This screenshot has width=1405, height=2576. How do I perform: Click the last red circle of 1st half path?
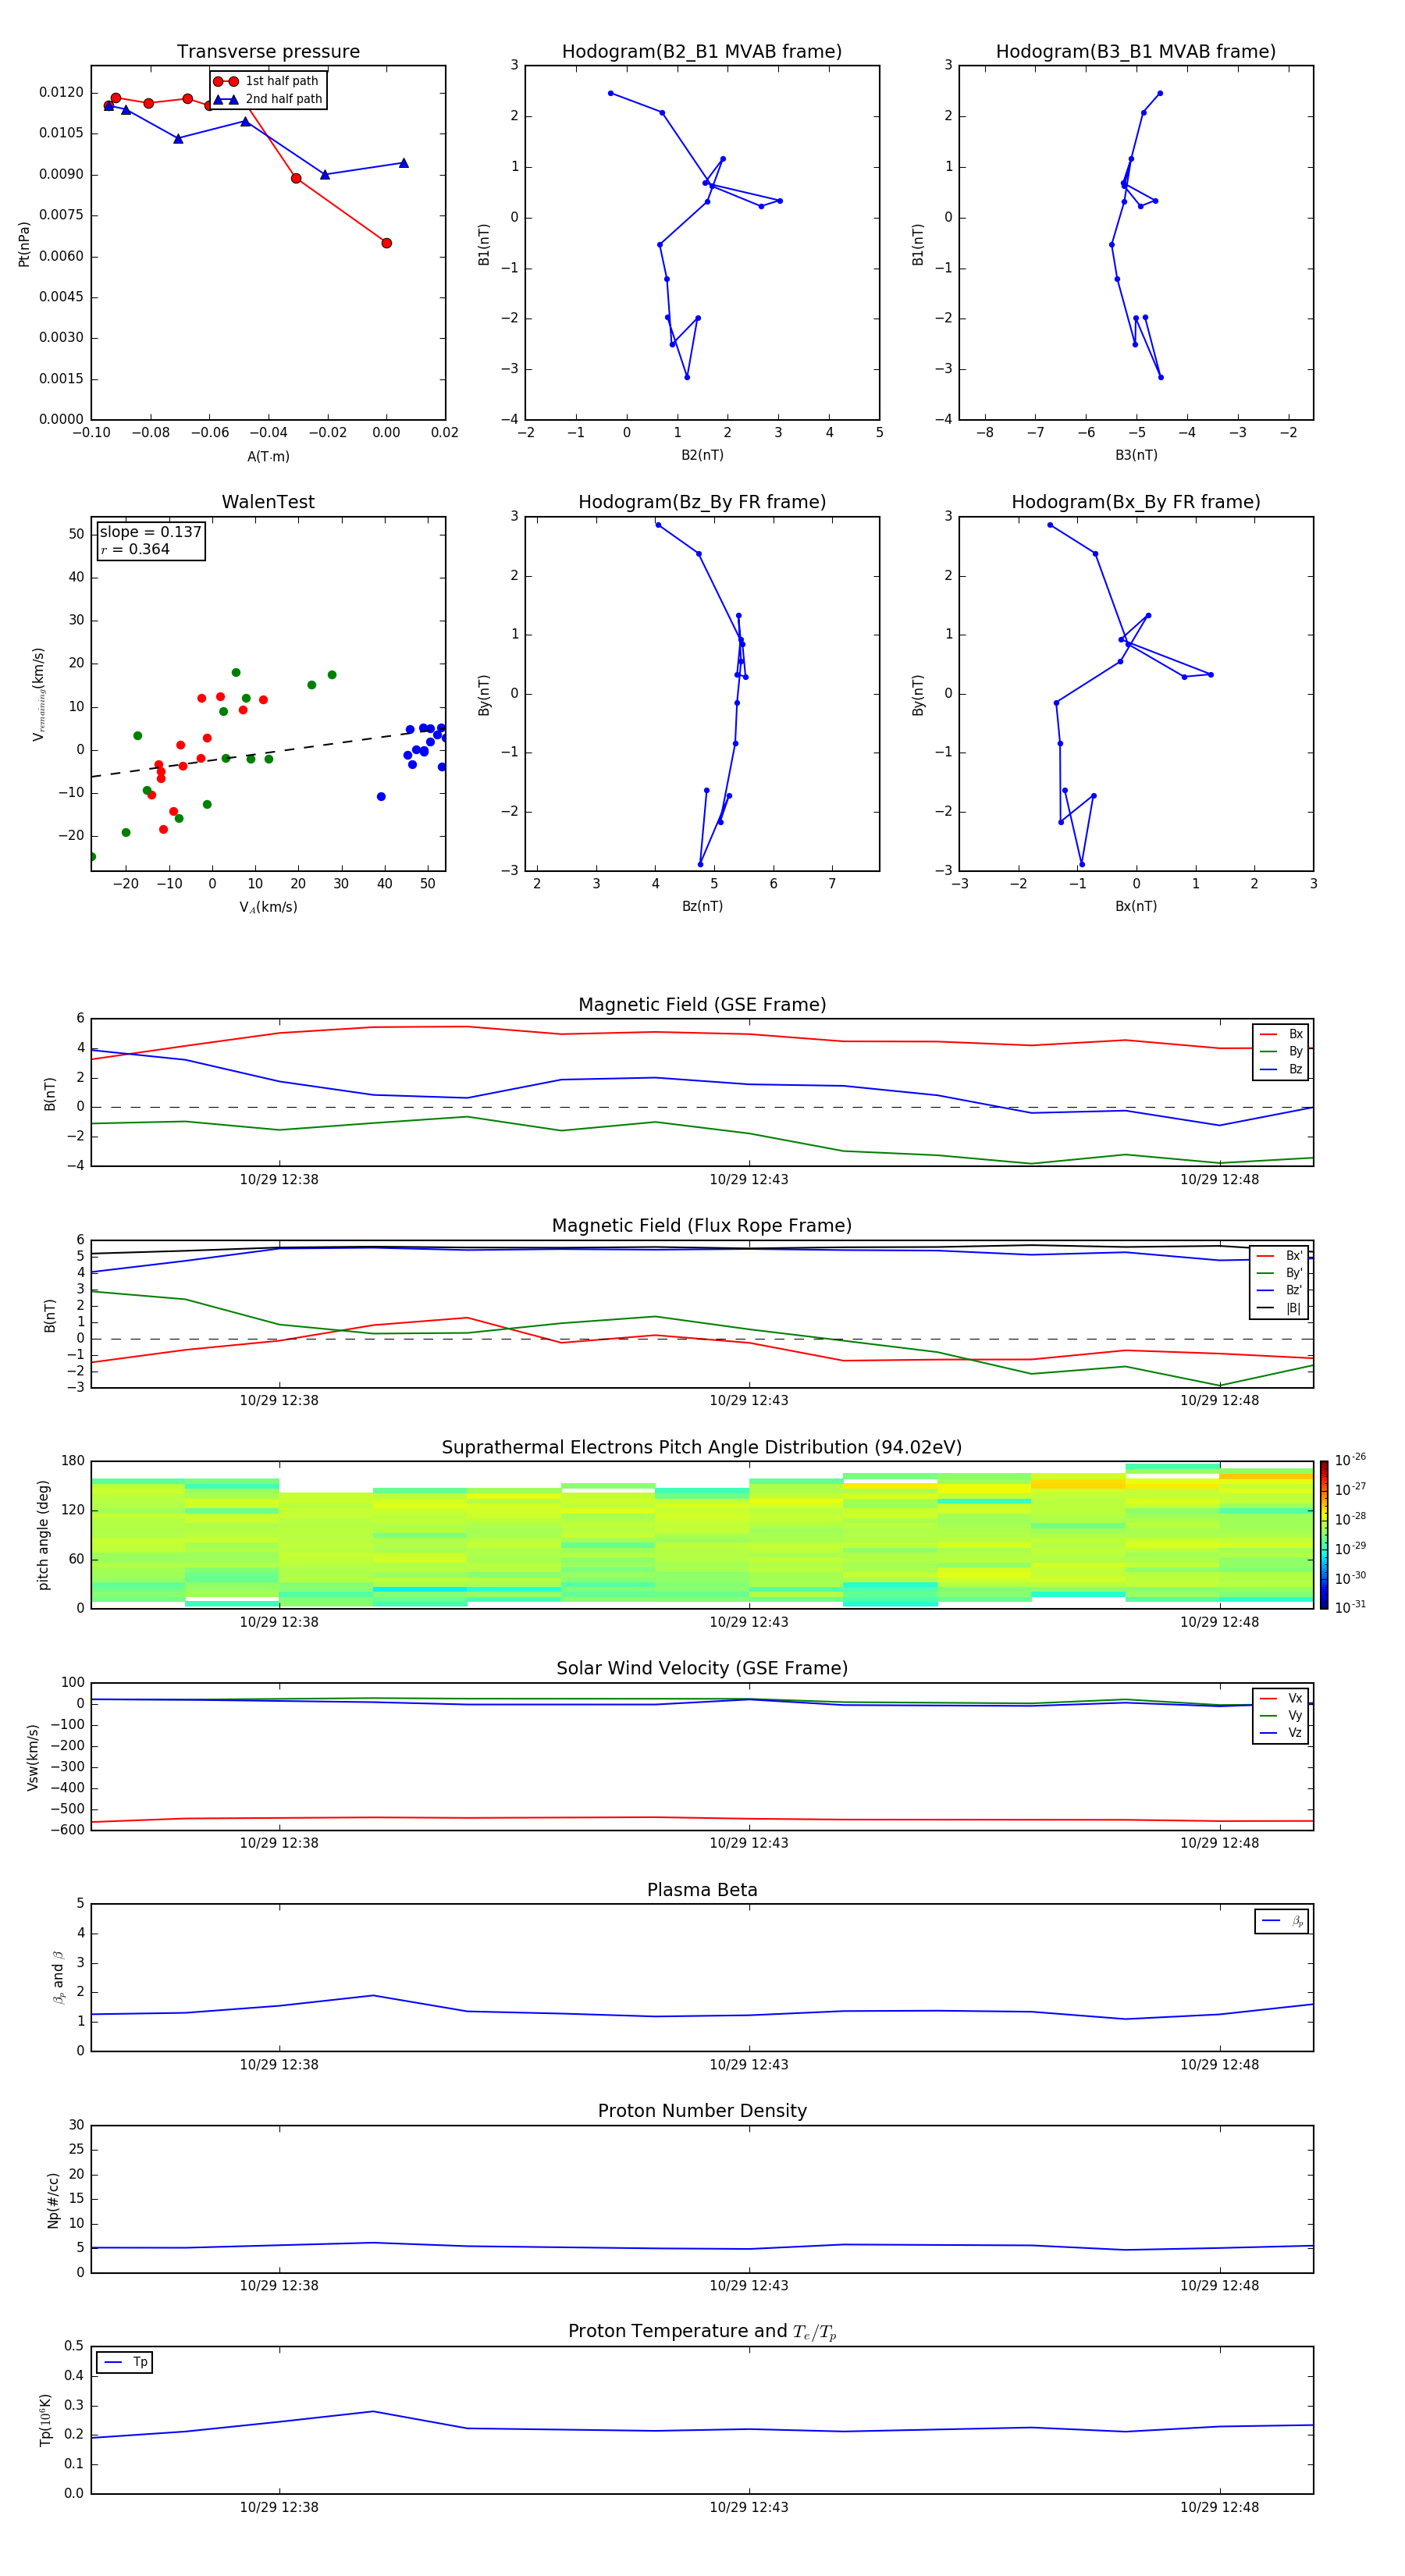click(x=387, y=243)
